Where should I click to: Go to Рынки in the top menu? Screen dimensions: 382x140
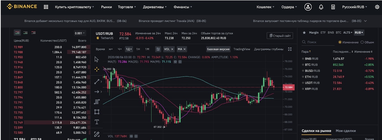(x=106, y=7)
